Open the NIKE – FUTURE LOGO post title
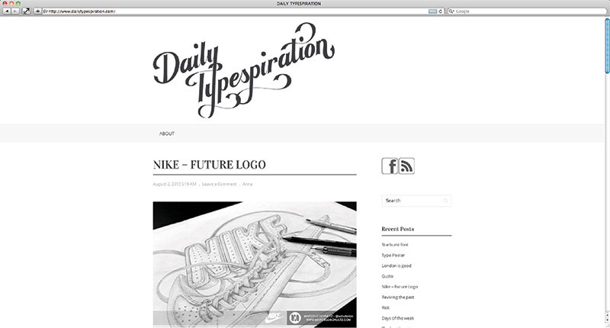This screenshot has width=610, height=328. click(209, 165)
